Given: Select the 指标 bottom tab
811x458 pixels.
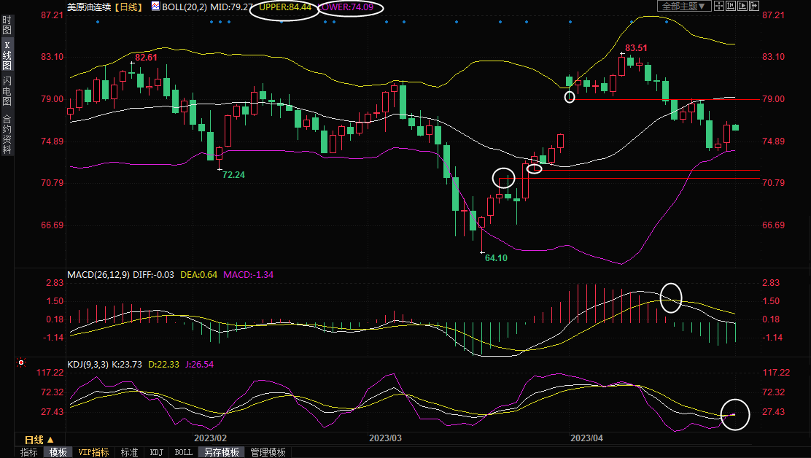Looking at the screenshot, I should pyautogui.click(x=29, y=452).
